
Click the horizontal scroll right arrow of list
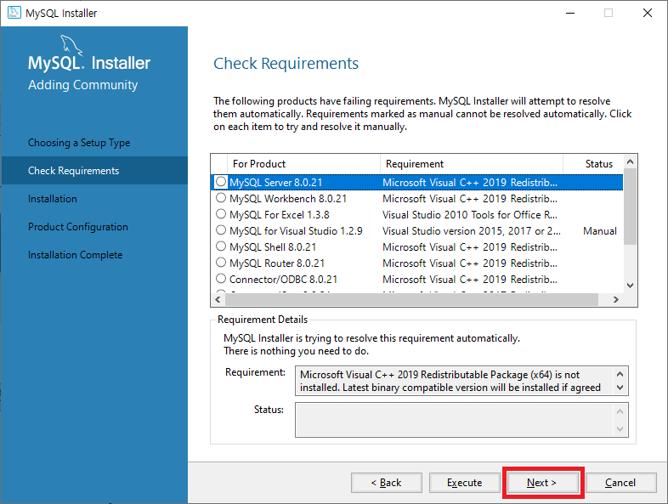tap(616, 299)
